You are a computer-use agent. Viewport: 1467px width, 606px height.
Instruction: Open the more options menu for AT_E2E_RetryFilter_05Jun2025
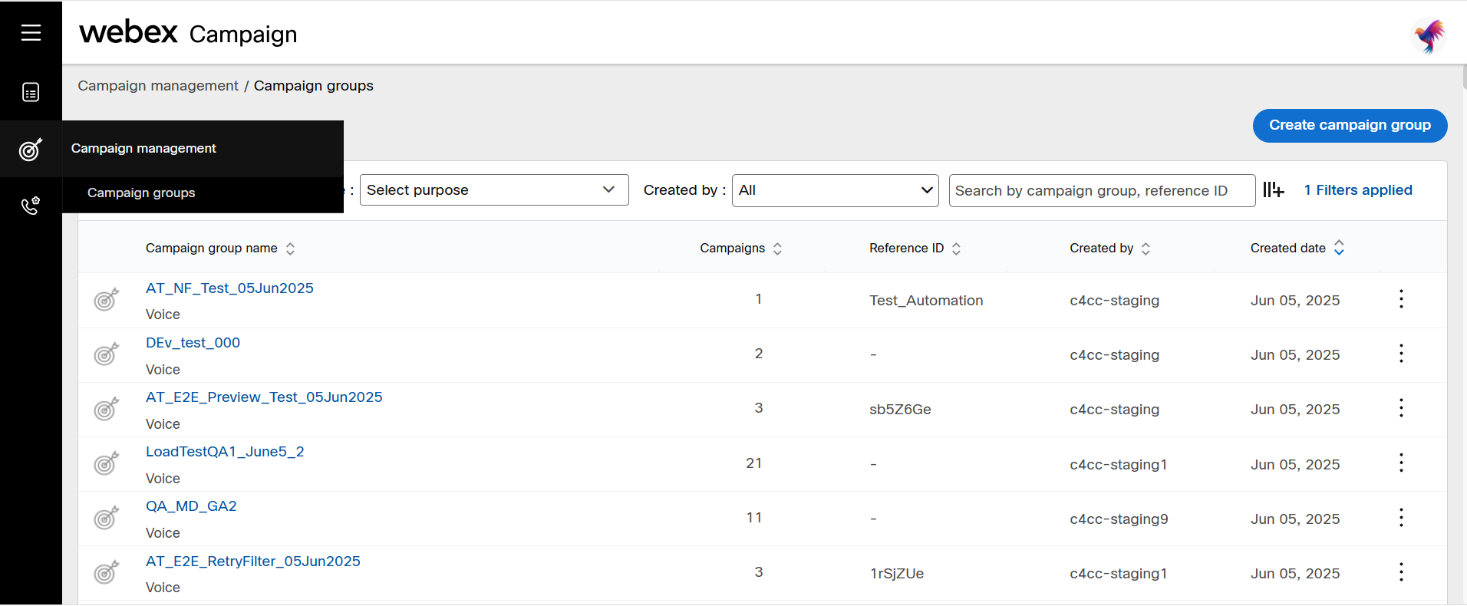tap(1401, 572)
